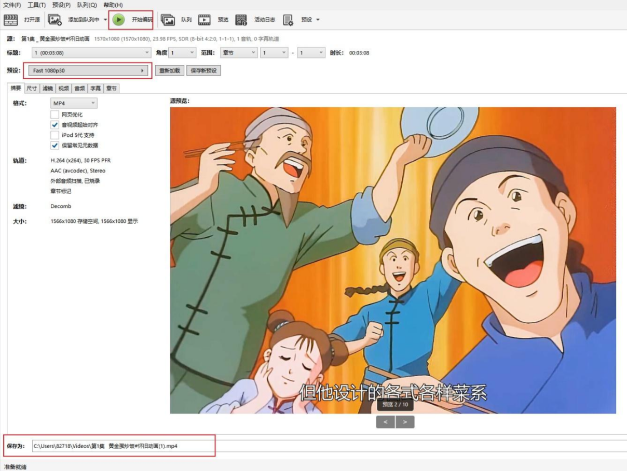627x471 pixels.
Task: Enable the iPod 5代 支持 checkbox
Action: pyautogui.click(x=54, y=135)
